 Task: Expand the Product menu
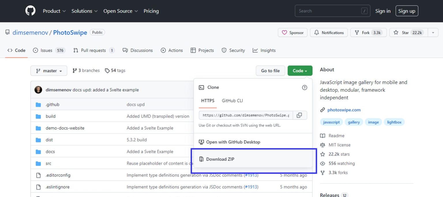tap(54, 11)
